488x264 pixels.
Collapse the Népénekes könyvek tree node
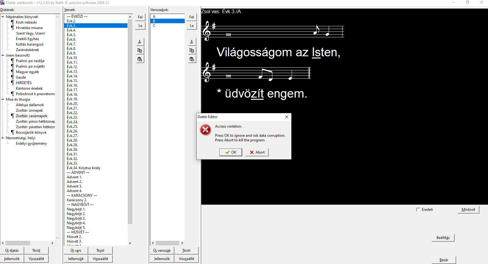pyautogui.click(x=3, y=17)
